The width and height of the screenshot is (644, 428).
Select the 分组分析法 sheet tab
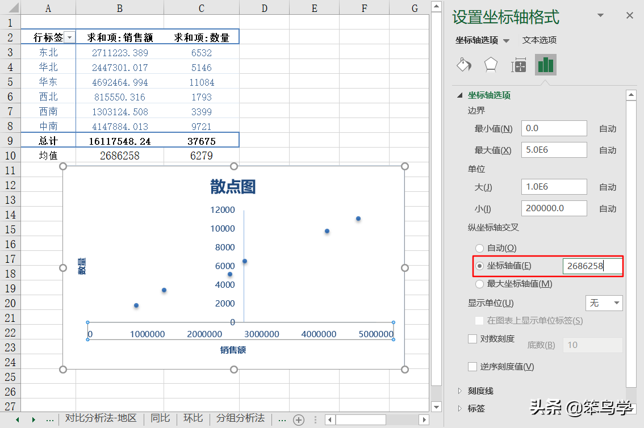click(241, 418)
